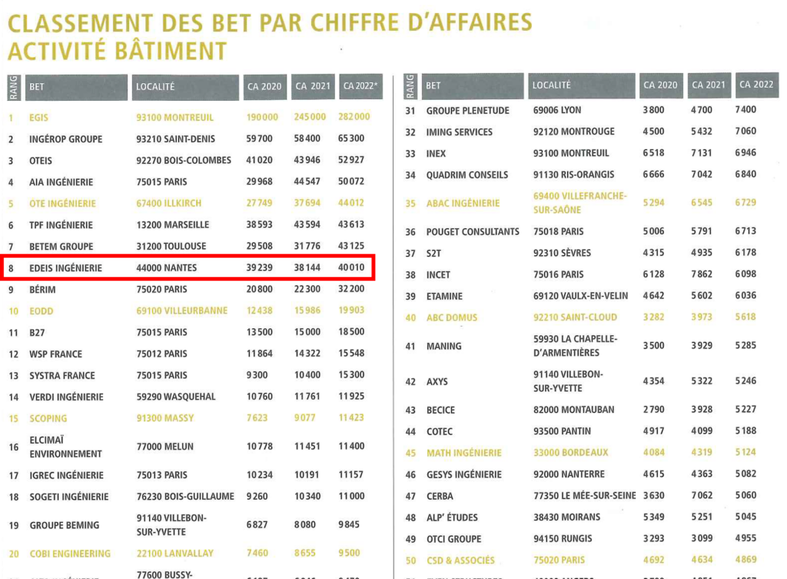Click the BET column header in left table
Screen dimensions: 787x579
click(75, 87)
